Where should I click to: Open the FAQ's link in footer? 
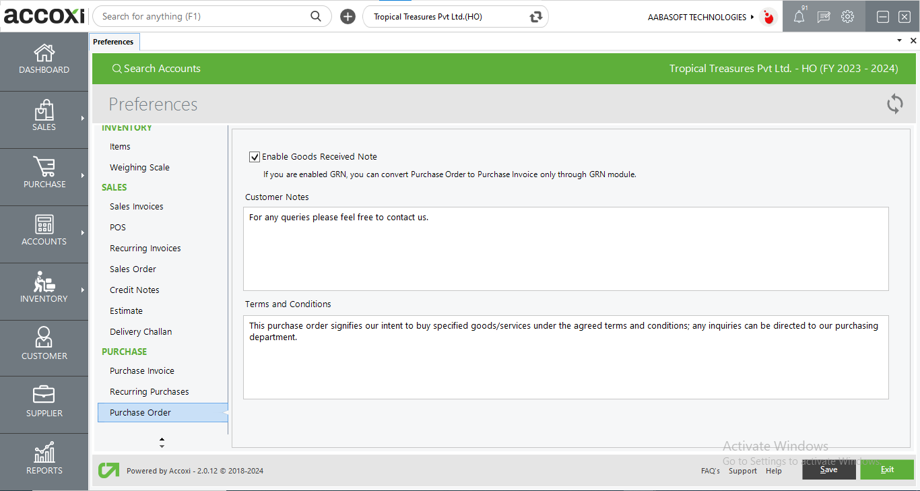710,471
